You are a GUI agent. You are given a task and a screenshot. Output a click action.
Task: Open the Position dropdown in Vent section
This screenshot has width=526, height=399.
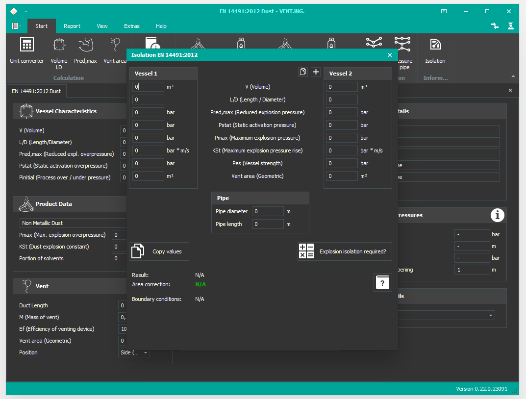pos(134,352)
